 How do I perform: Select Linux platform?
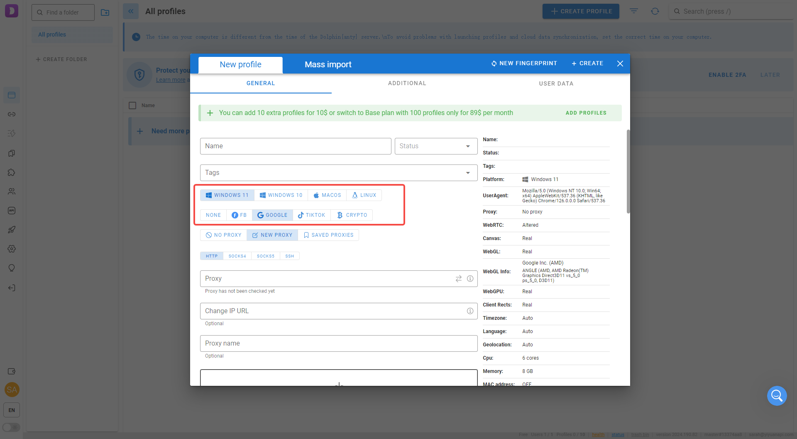[364, 195]
